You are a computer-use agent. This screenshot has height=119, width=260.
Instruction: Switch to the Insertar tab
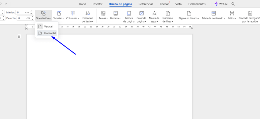[97, 4]
